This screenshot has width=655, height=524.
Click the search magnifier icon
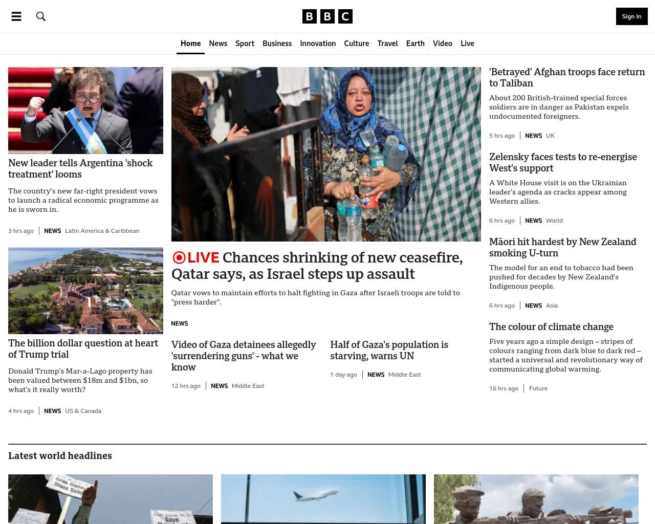click(41, 16)
